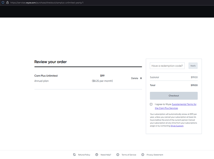Click the Refund Policy refresh icon
This screenshot has height=159, width=214.
coord(74,155)
